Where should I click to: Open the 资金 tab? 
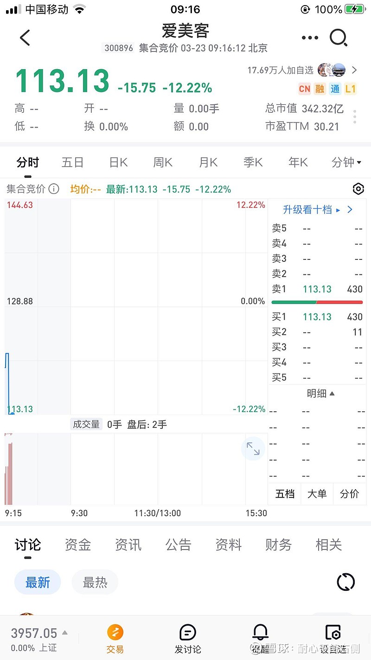click(x=78, y=544)
